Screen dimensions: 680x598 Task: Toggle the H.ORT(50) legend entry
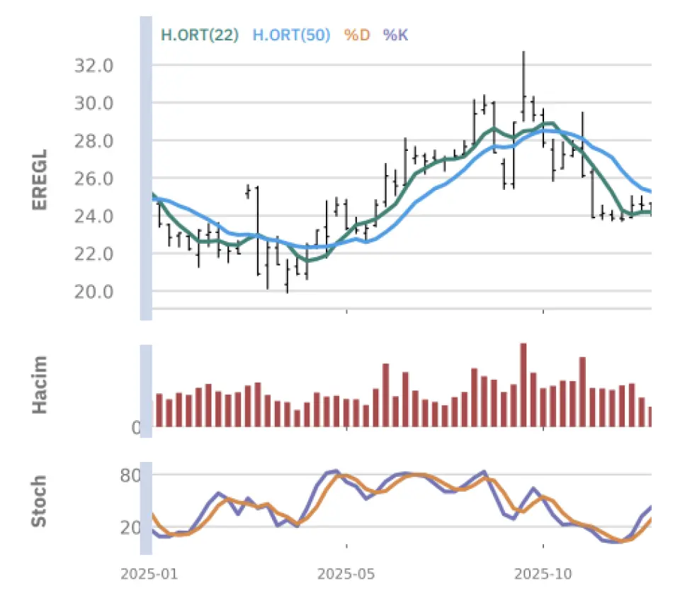click(x=291, y=34)
